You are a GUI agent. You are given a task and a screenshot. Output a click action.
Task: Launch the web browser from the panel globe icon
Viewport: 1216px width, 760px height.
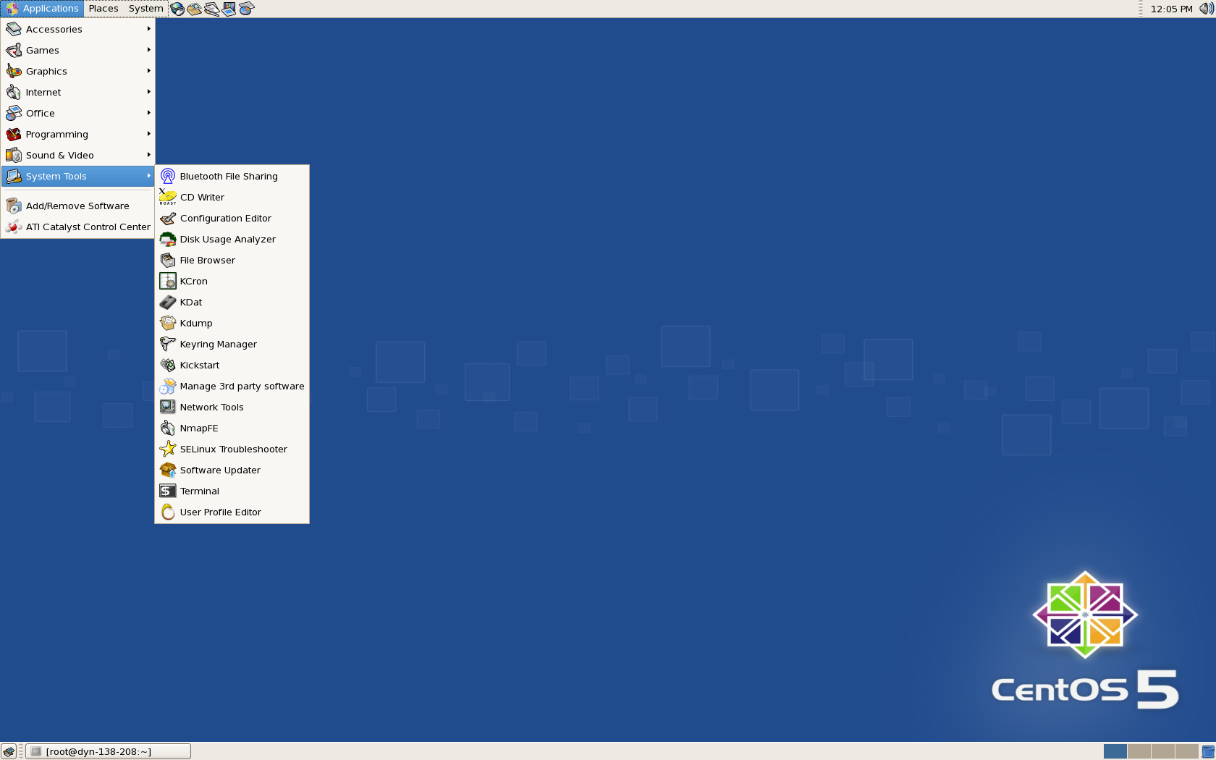(177, 9)
